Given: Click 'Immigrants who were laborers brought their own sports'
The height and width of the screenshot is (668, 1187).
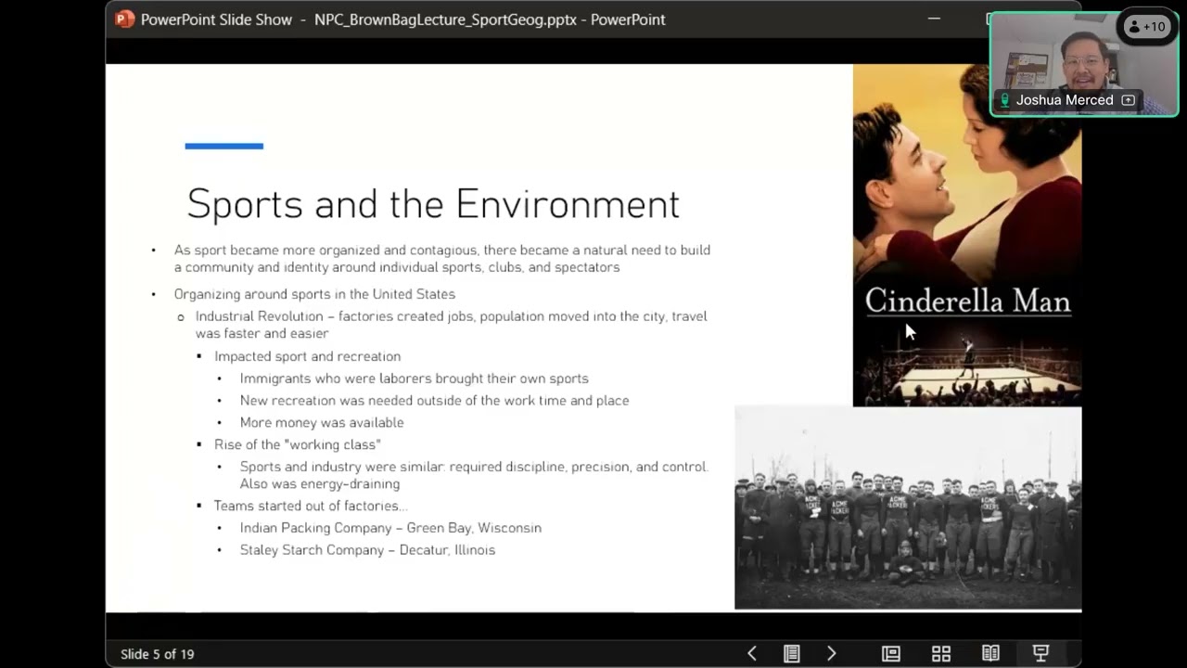Looking at the screenshot, I should coord(414,379).
